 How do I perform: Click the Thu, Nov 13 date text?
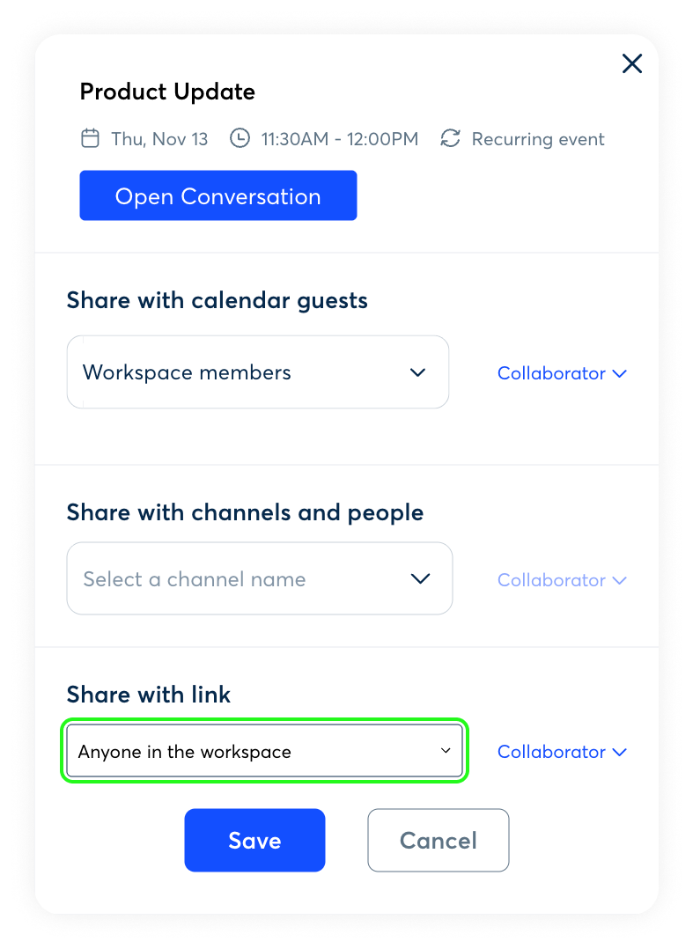click(x=159, y=139)
